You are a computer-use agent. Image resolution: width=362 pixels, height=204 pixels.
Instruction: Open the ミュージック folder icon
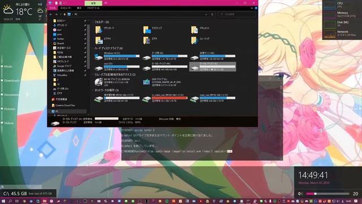[x=195, y=40]
